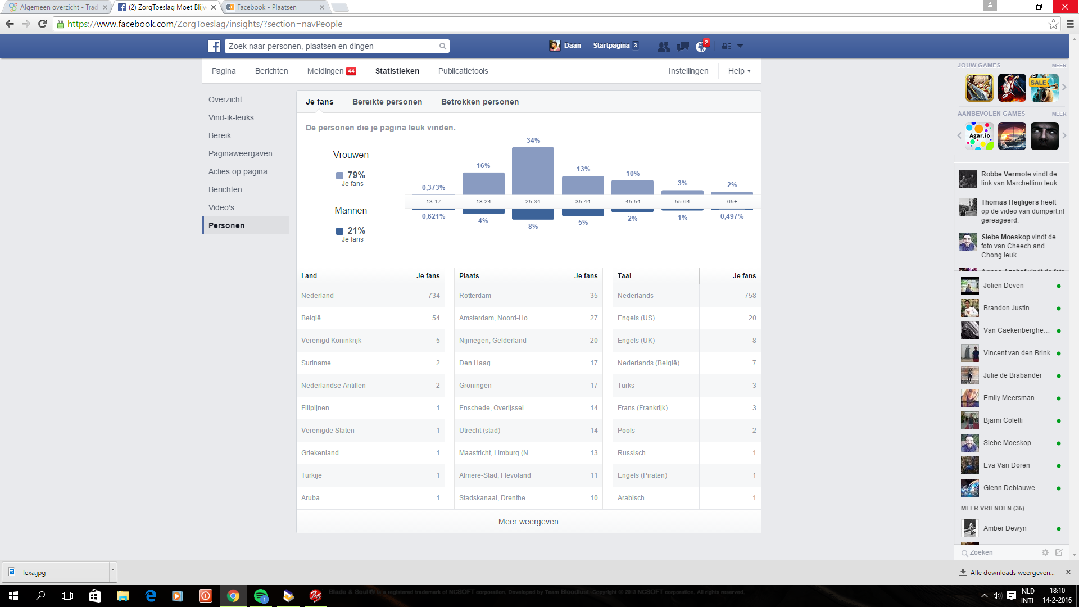Open the Pagina tab
Image resolution: width=1079 pixels, height=607 pixels.
[x=224, y=71]
